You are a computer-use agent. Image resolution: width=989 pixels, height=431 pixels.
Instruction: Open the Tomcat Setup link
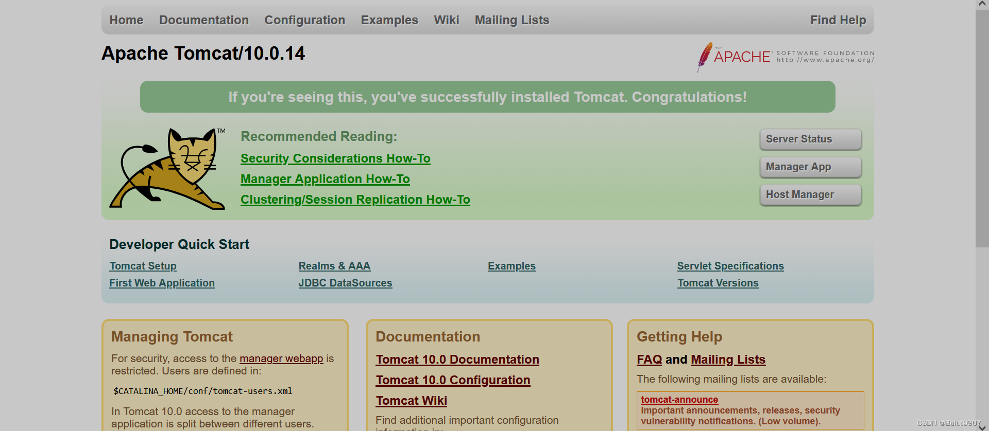tap(143, 266)
